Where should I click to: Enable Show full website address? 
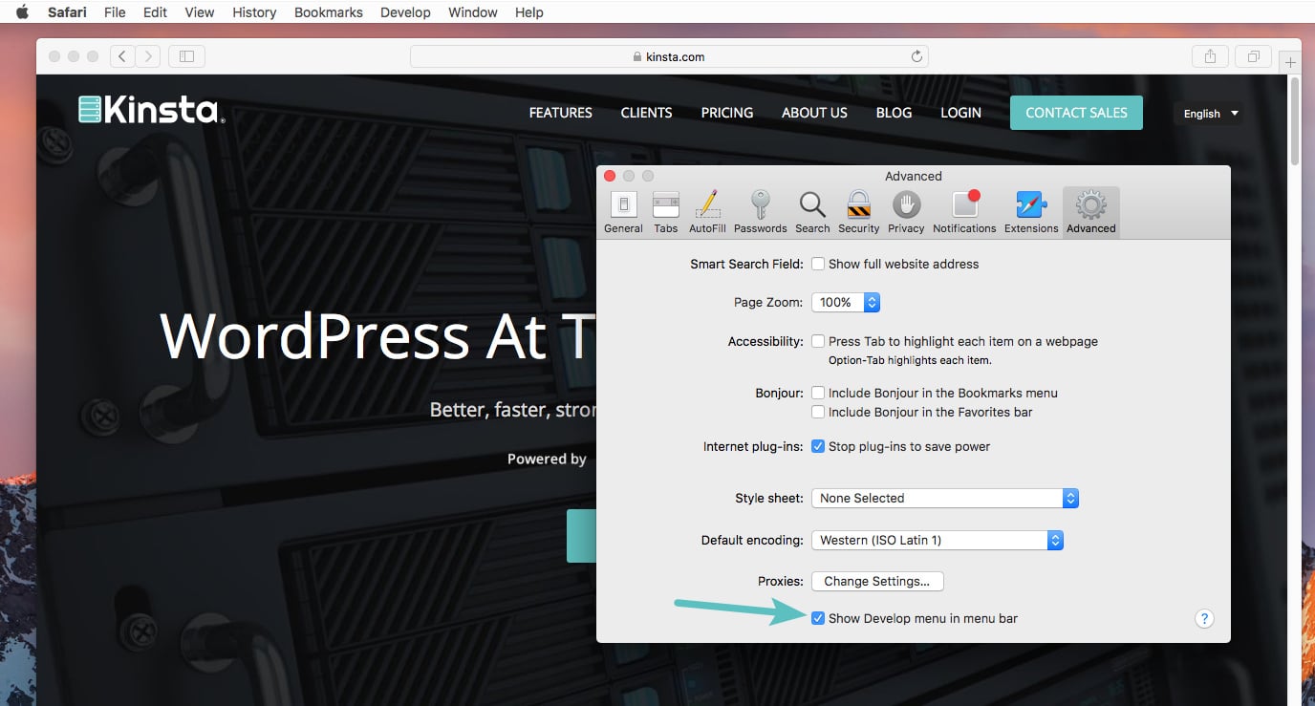click(x=818, y=264)
